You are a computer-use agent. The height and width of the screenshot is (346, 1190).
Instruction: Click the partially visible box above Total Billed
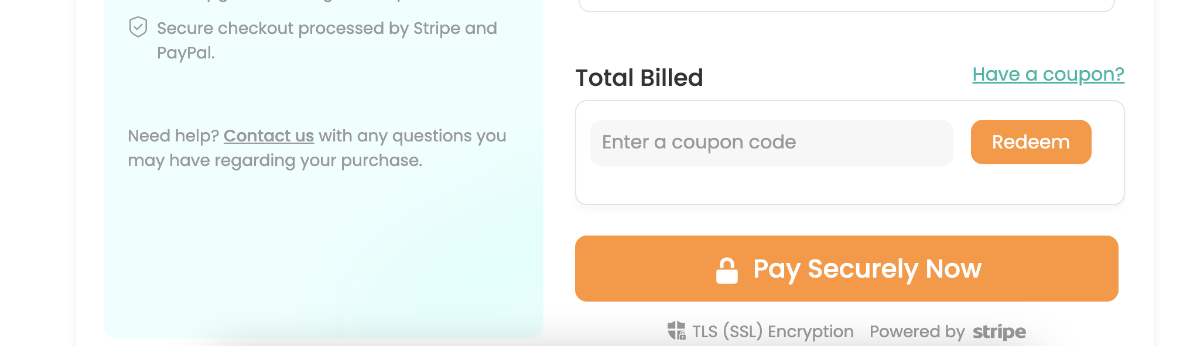(846, 6)
